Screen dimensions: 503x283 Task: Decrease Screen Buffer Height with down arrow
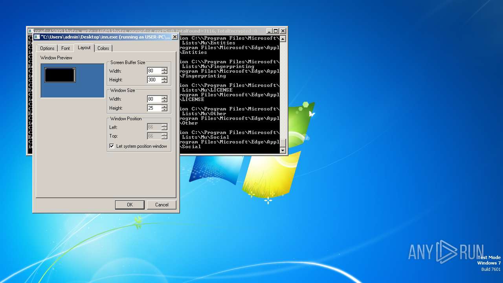tap(164, 81)
